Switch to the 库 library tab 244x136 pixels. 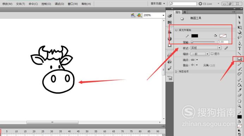tap(185, 12)
